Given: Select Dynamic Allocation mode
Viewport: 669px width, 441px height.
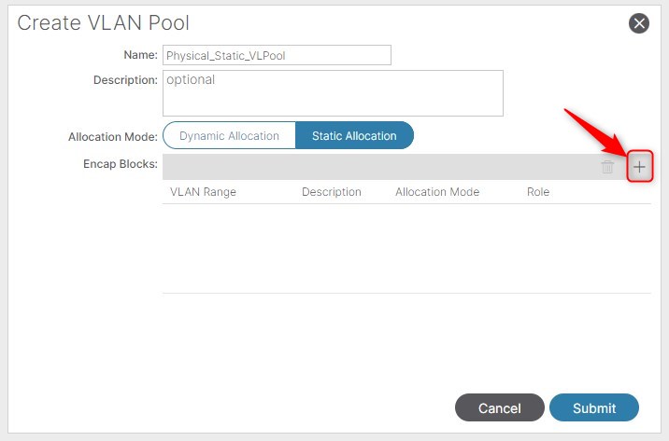Looking at the screenshot, I should tap(229, 135).
